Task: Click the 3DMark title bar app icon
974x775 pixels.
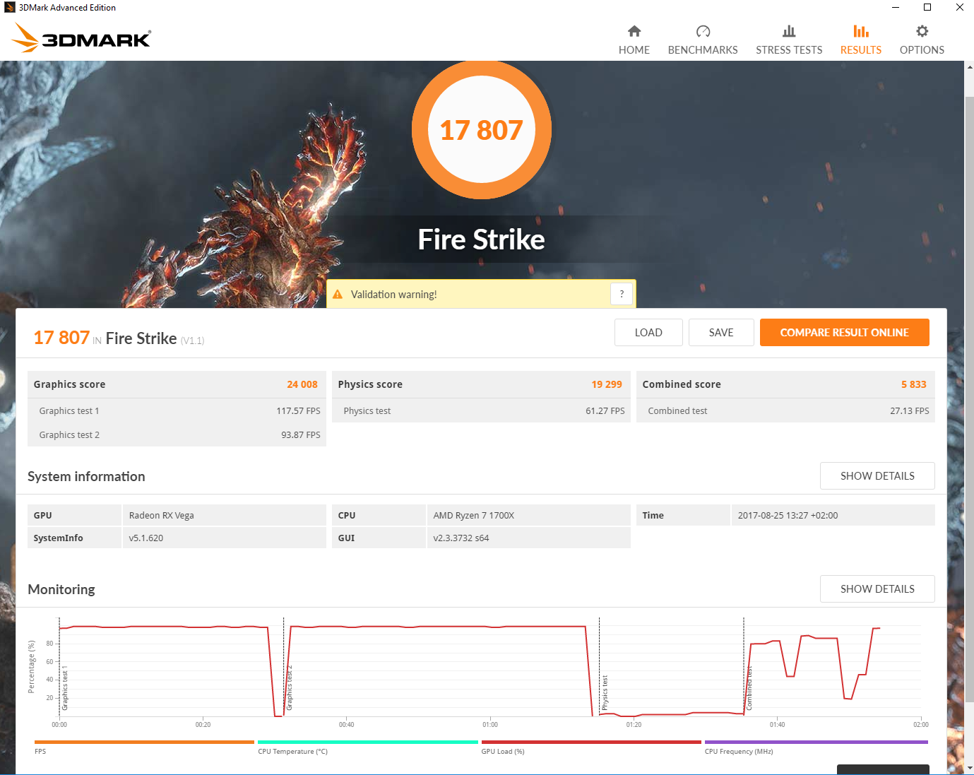Action: (x=9, y=8)
